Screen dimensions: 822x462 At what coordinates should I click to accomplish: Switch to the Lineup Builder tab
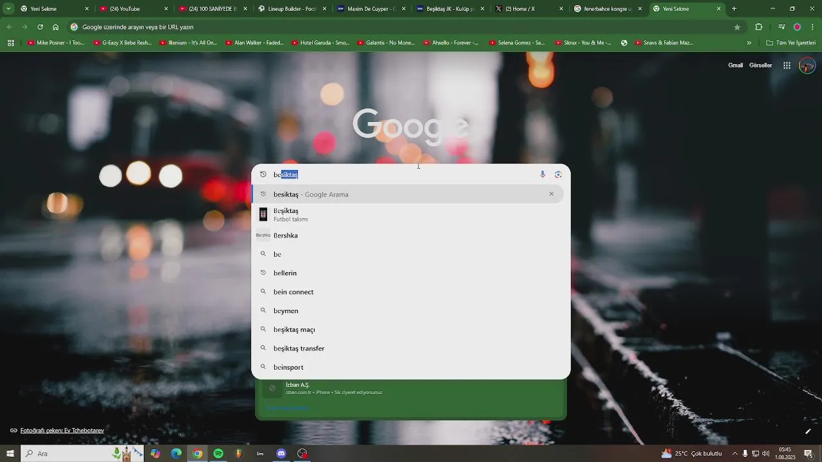[x=293, y=9]
